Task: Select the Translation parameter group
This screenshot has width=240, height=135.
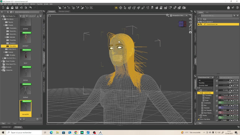Action: click(x=208, y=95)
